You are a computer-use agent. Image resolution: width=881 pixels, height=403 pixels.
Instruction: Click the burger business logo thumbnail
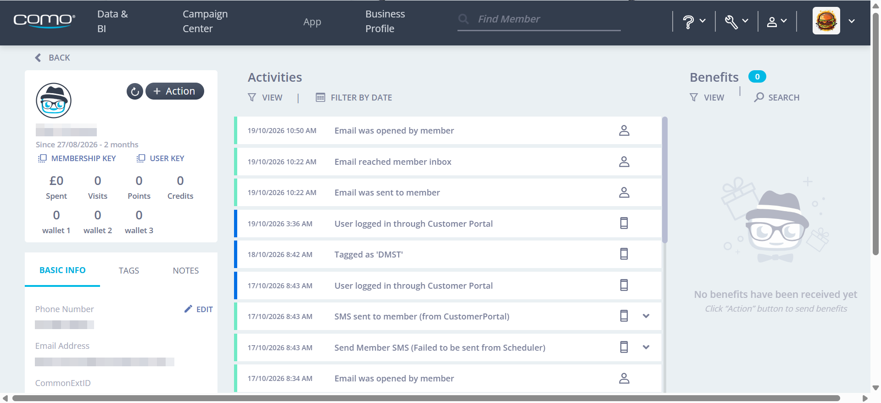(x=826, y=21)
